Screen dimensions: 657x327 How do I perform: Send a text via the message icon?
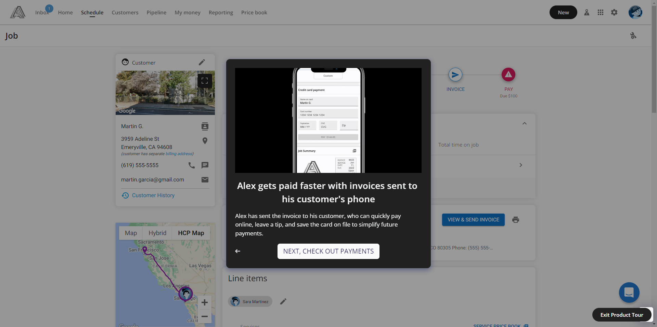pyautogui.click(x=205, y=165)
